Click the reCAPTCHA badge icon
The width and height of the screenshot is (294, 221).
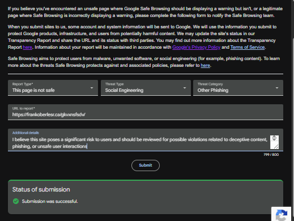[282, 214]
